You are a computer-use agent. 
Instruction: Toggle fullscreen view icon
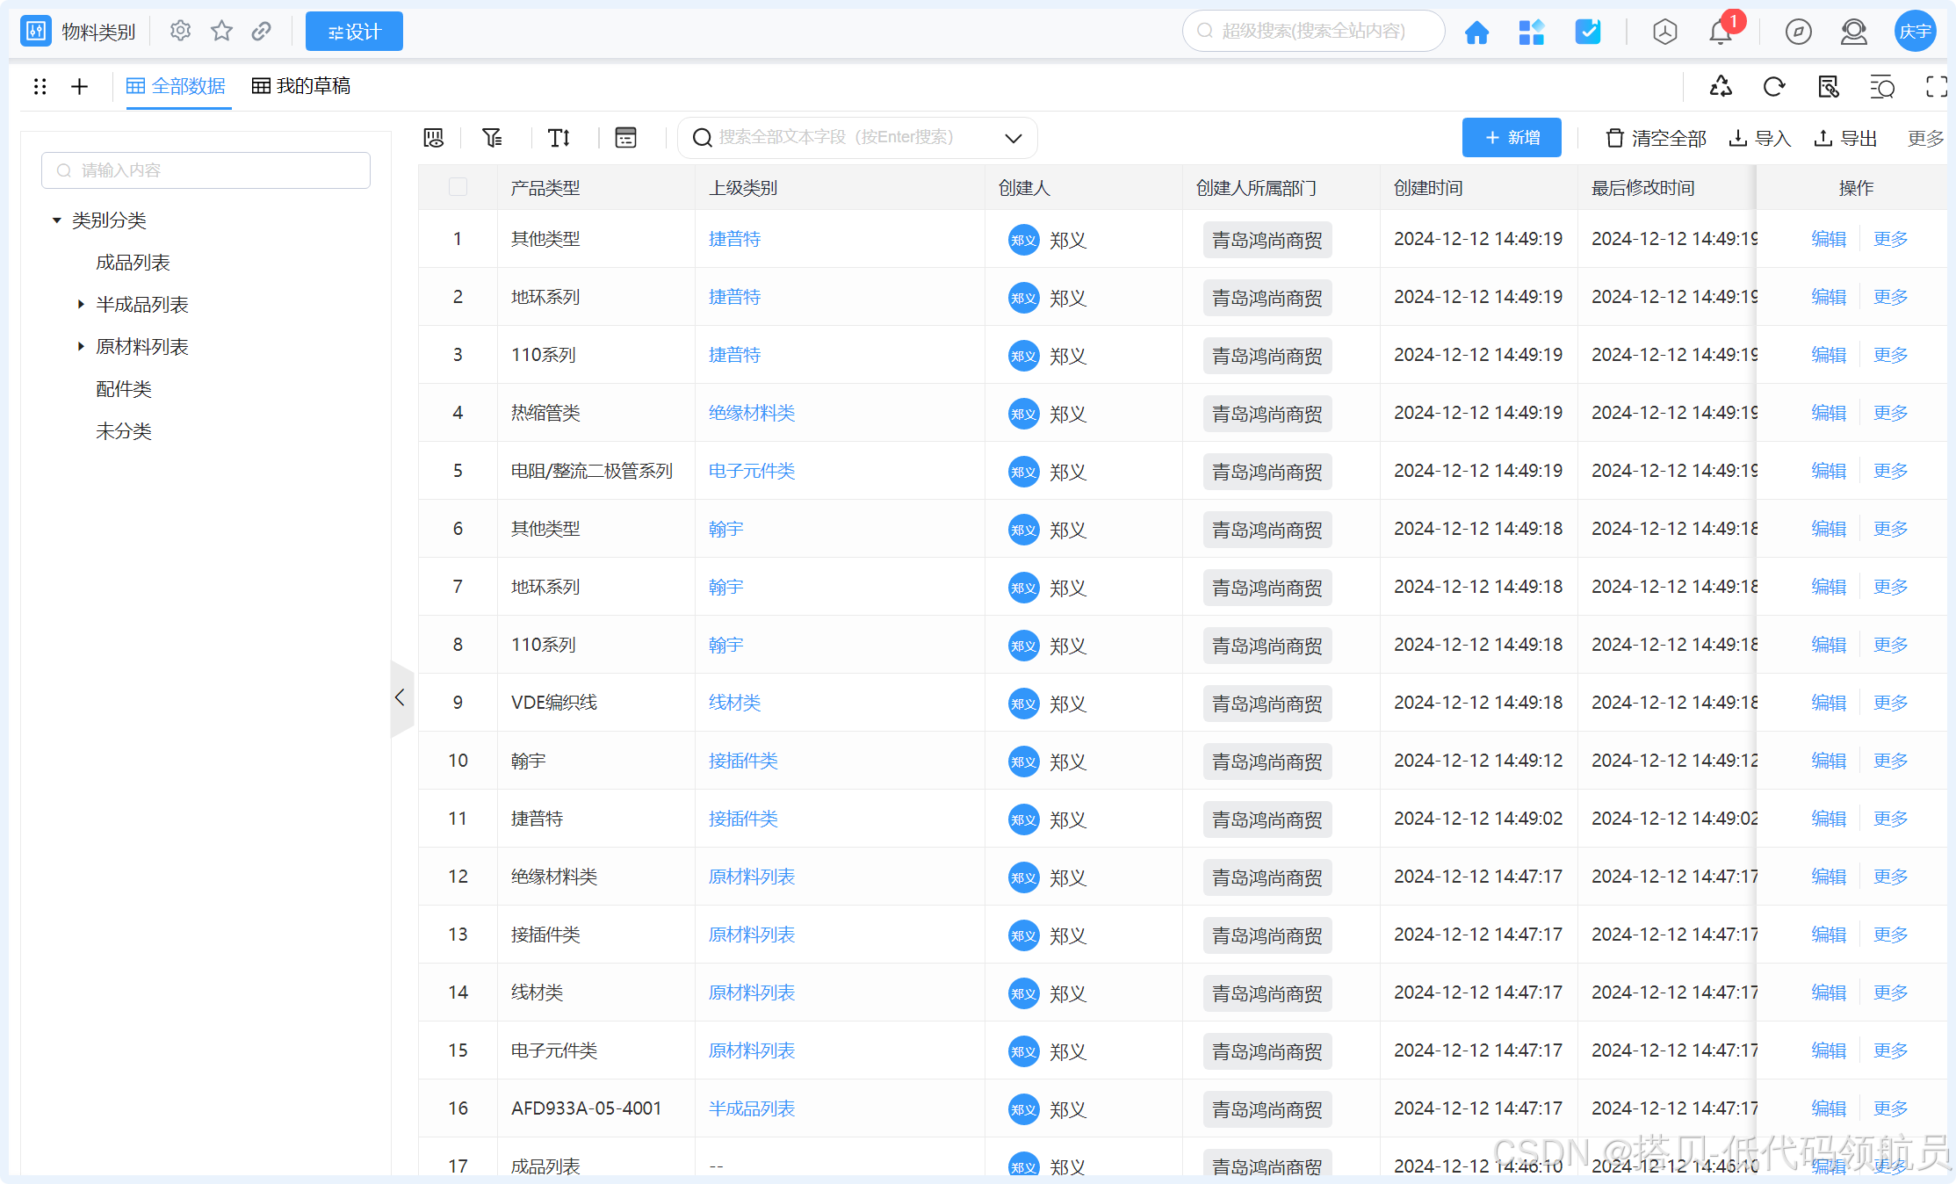(x=1936, y=86)
